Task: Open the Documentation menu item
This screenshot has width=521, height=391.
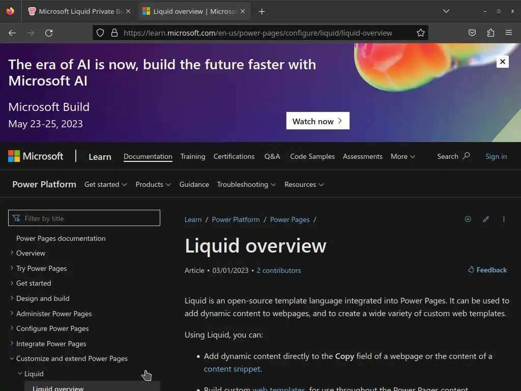Action: click(x=148, y=156)
